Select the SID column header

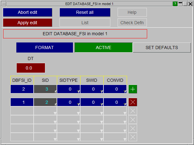tap(45, 80)
